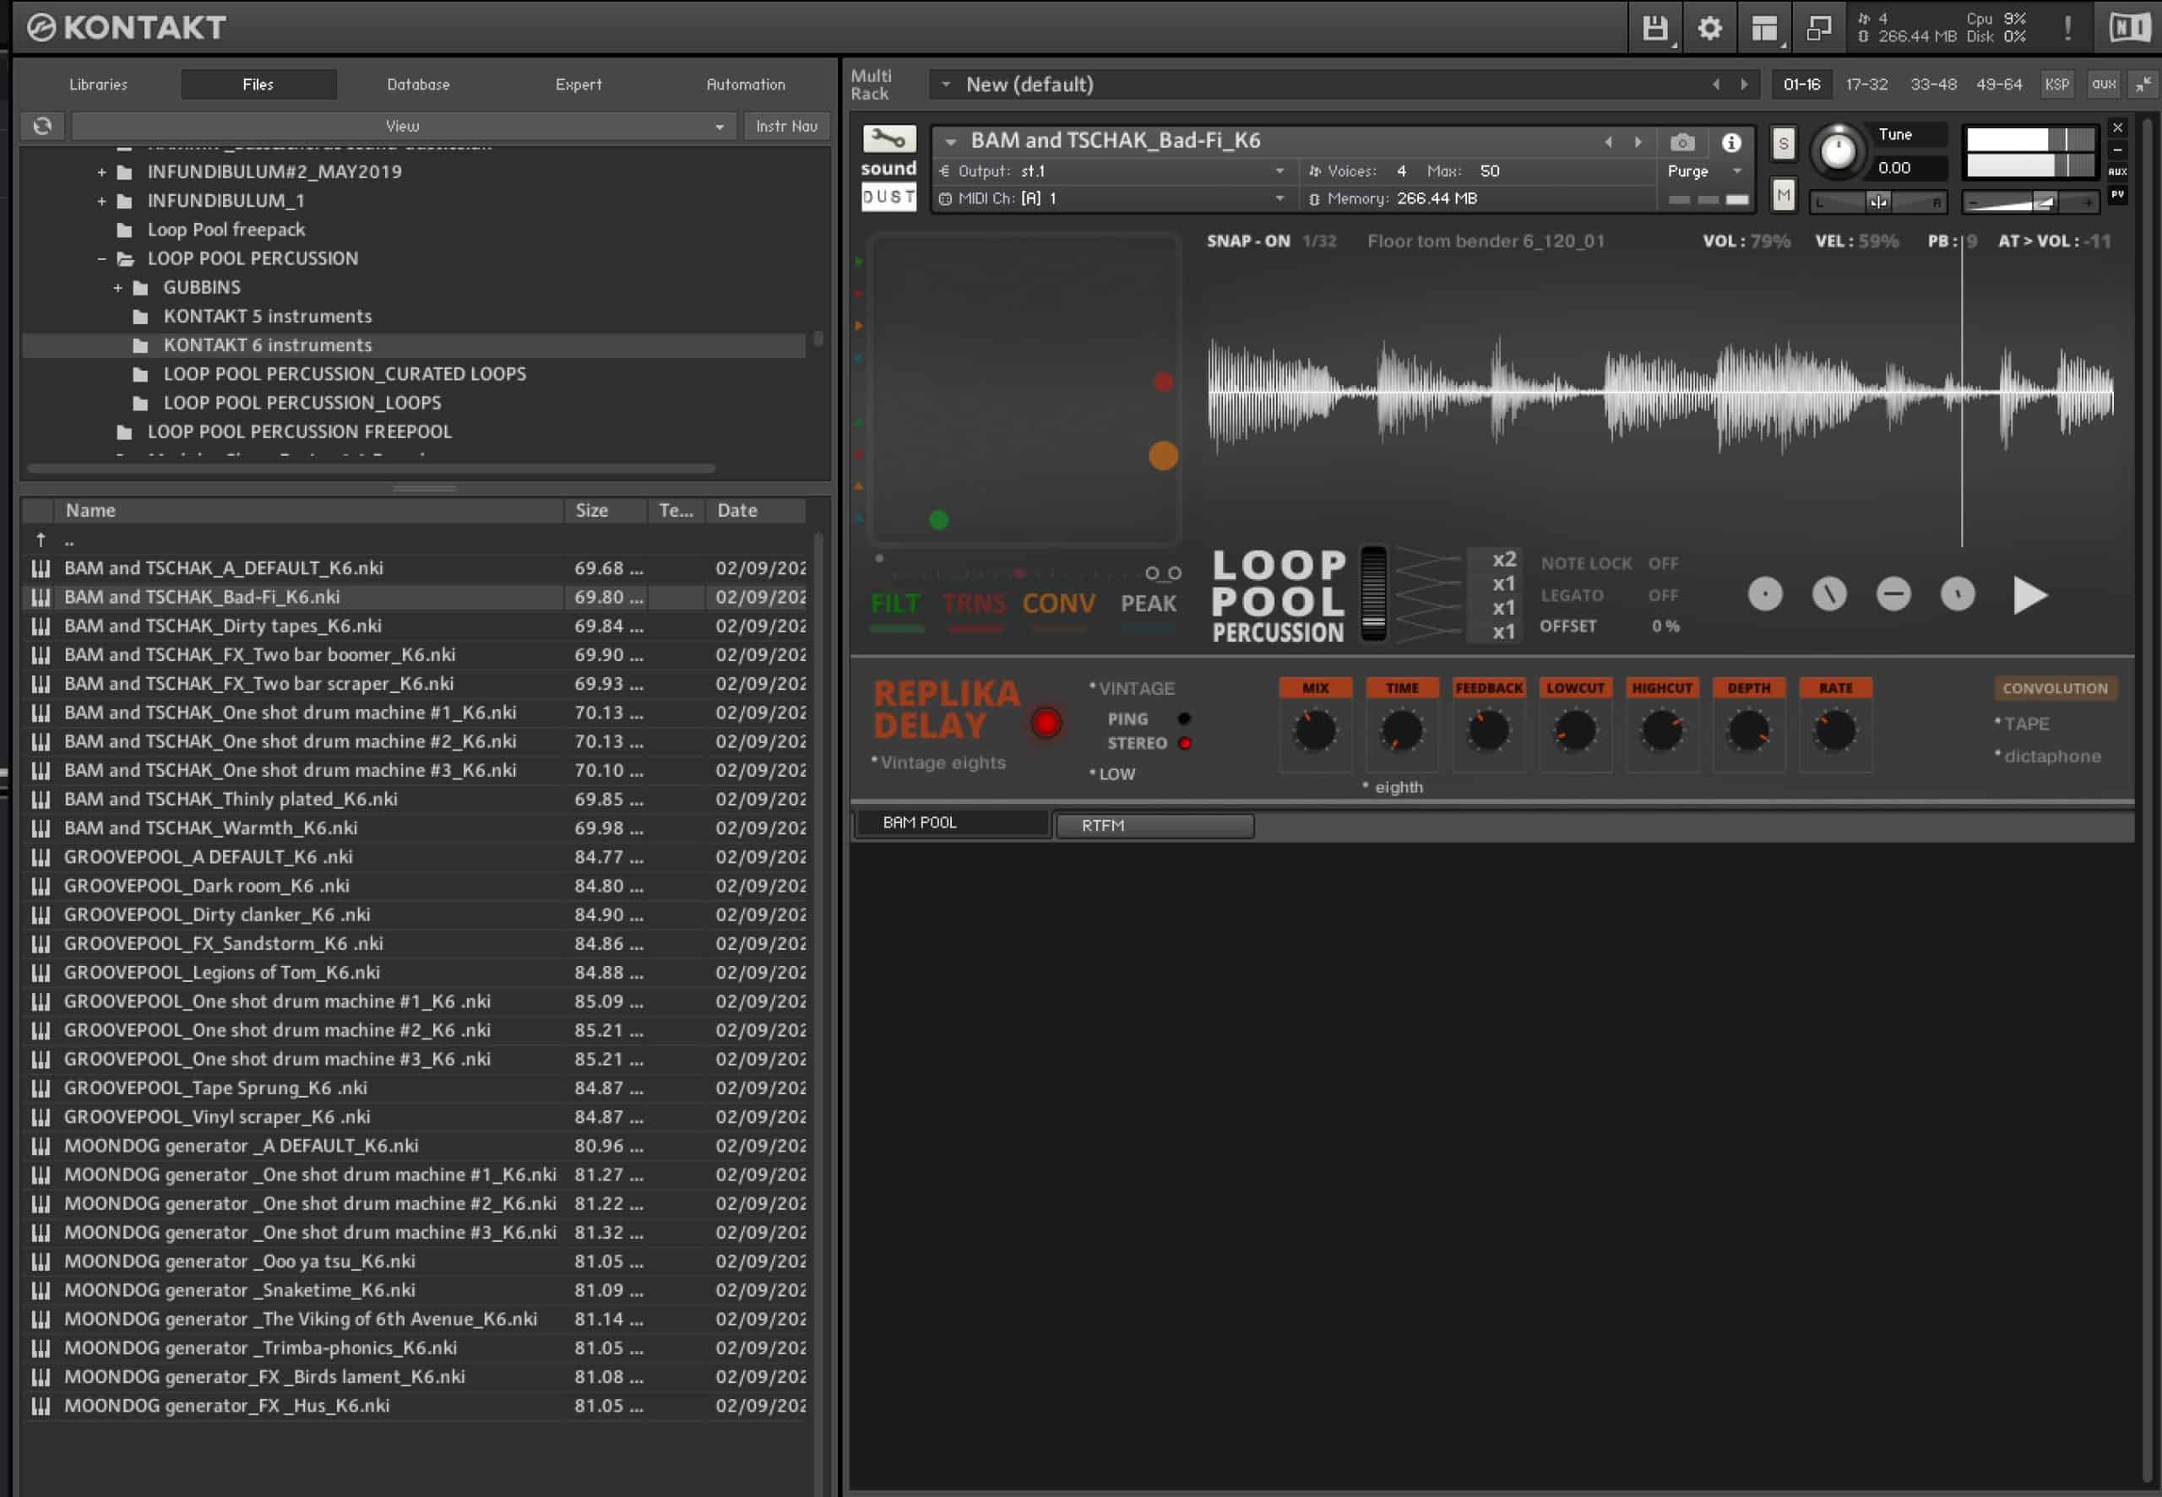Select the PEAK effect section
The image size is (2162, 1497).
point(1148,603)
